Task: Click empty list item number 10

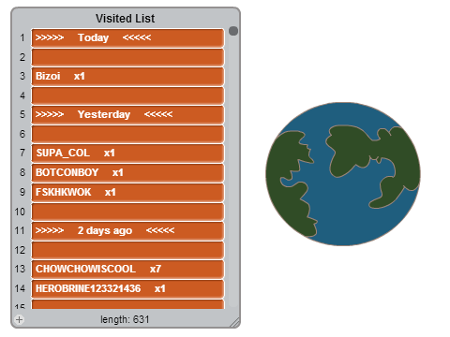Action: pyautogui.click(x=127, y=212)
